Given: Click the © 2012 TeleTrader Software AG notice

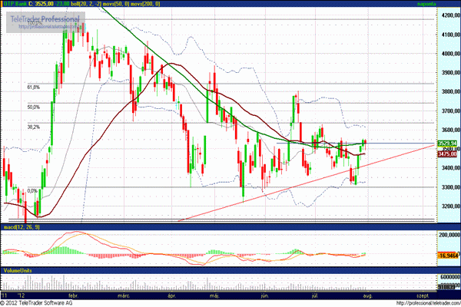Looking at the screenshot, I should pyautogui.click(x=36, y=303).
